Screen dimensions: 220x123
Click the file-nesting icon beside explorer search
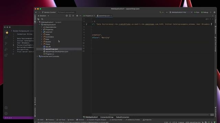[x=38, y=19]
